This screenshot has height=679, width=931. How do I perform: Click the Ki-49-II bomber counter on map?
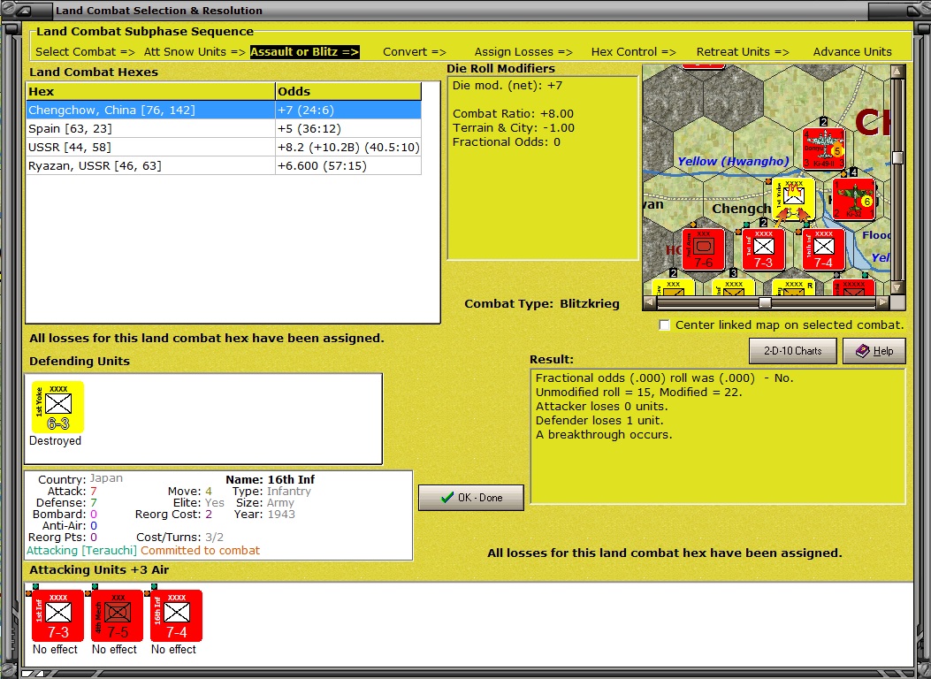823,148
